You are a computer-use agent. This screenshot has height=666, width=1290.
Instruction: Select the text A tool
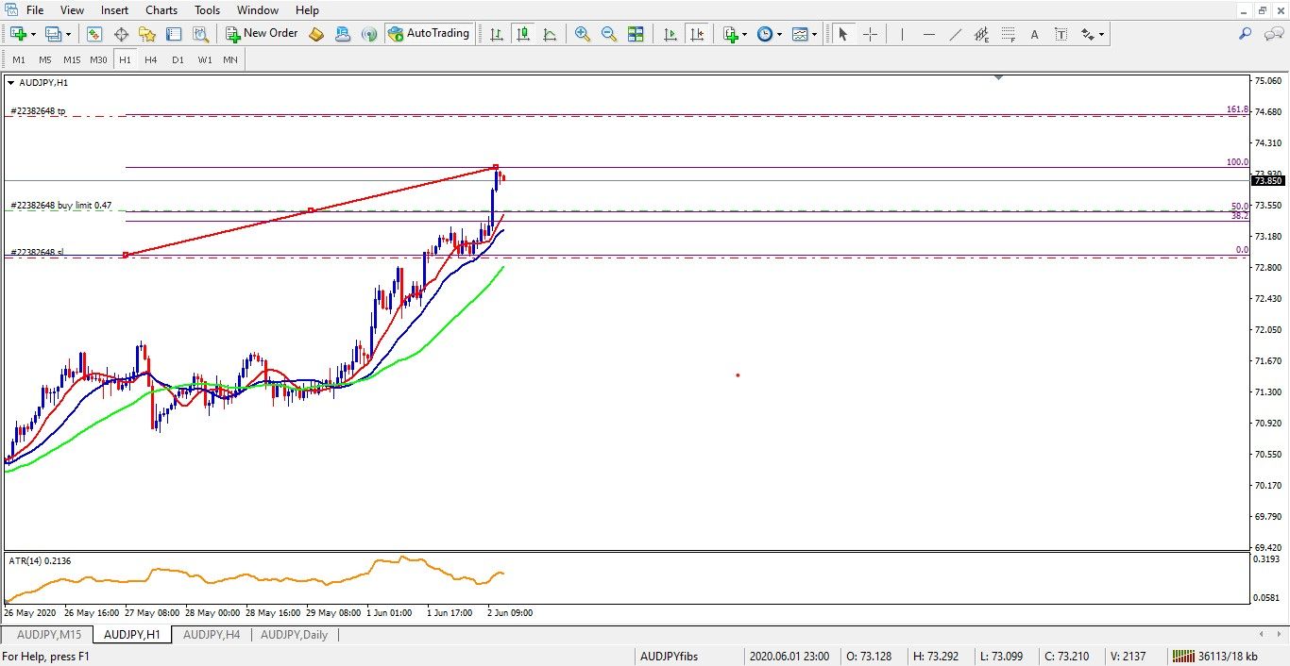point(1035,34)
